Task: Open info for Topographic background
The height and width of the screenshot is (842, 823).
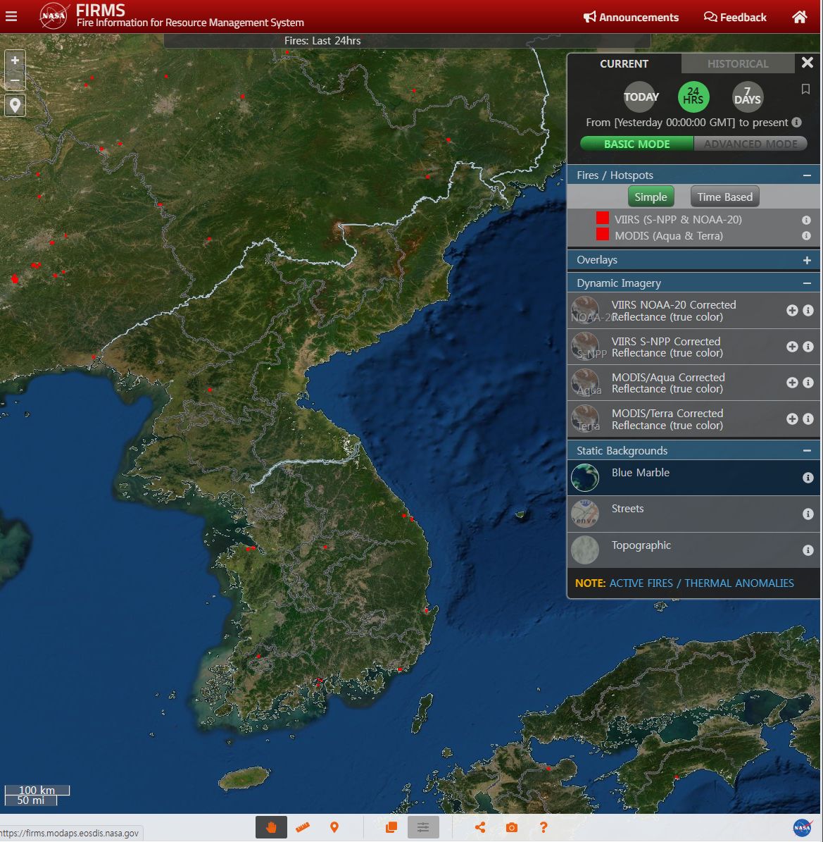Action: [808, 550]
